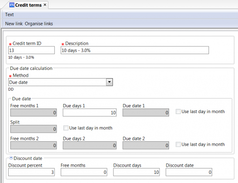Collapse the Discount date section
Screen dimensions: 238x183
(x=11, y=158)
